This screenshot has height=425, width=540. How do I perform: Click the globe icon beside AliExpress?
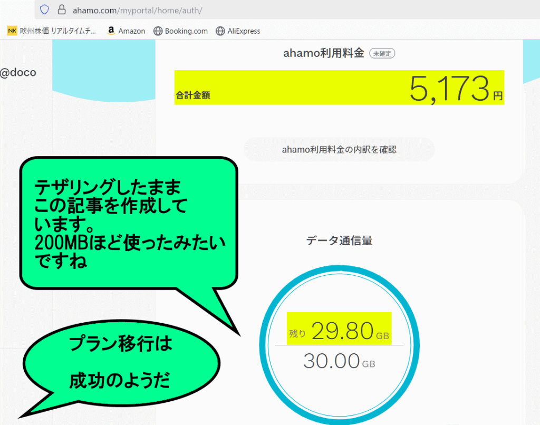click(x=220, y=31)
